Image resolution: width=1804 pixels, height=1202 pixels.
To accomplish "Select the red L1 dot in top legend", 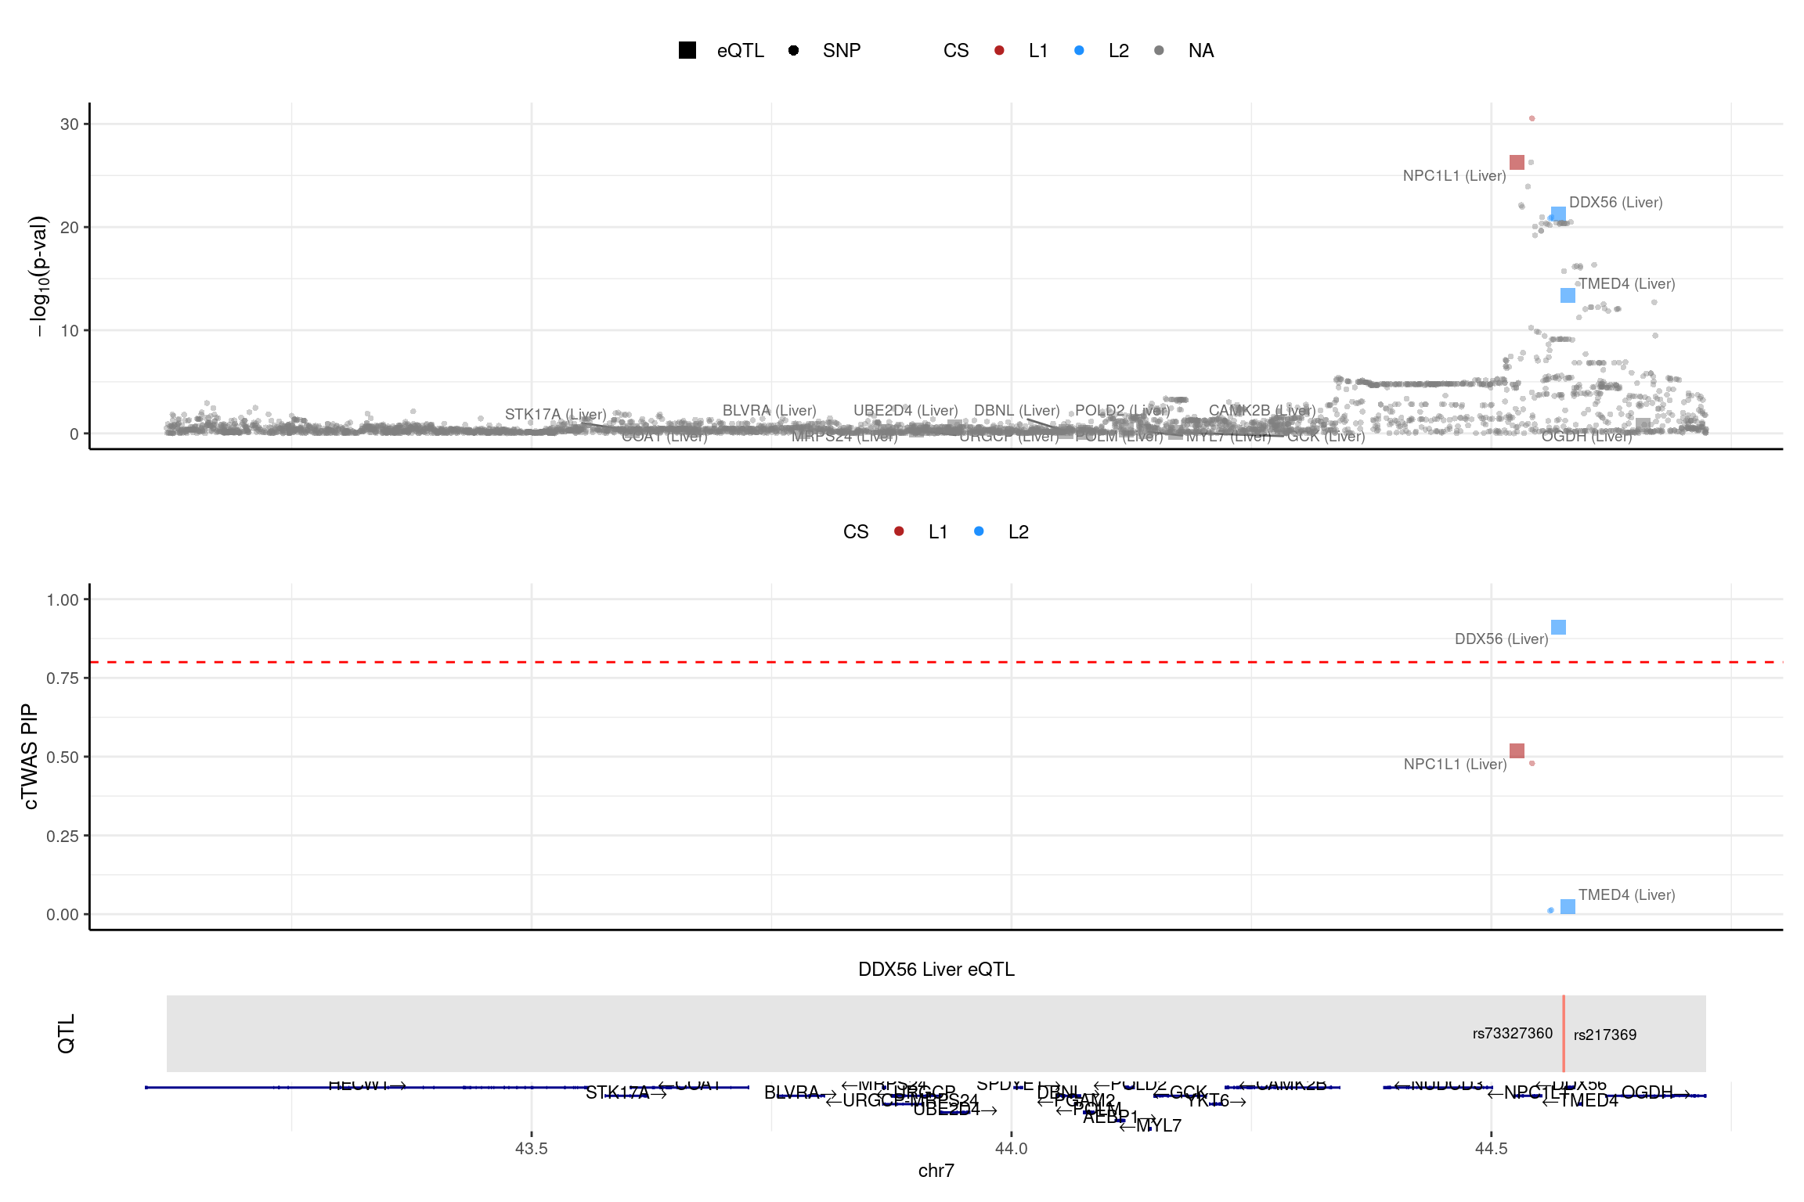I will point(999,50).
